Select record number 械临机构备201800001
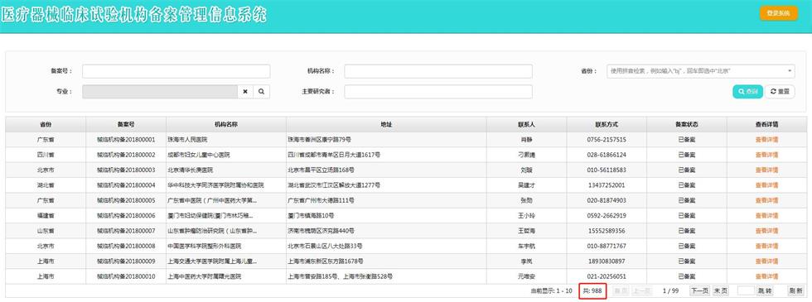 (x=126, y=140)
